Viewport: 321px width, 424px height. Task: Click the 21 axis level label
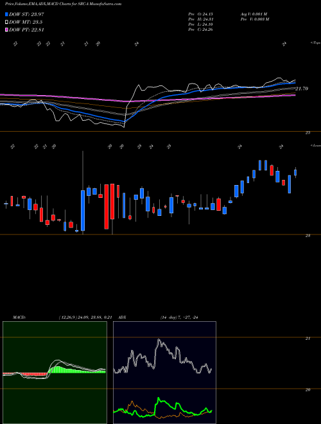point(308,339)
